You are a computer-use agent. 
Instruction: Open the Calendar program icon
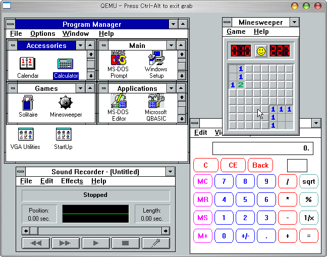(28, 67)
